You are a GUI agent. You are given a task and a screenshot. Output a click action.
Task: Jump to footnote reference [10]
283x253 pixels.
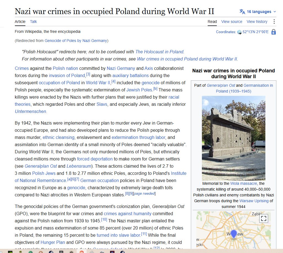(104, 220)
